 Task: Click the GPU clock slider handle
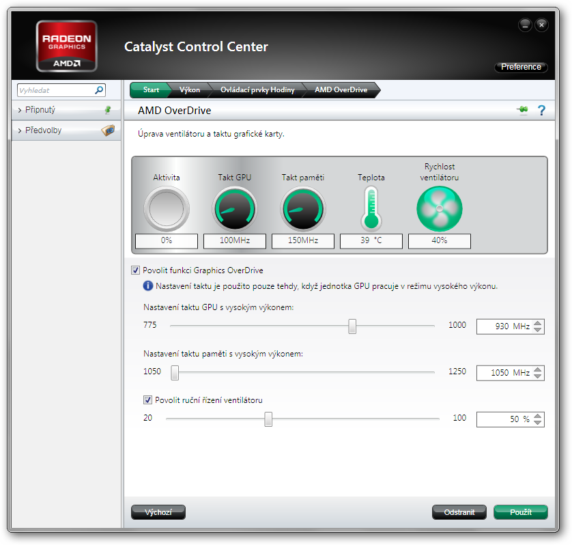[x=352, y=326]
